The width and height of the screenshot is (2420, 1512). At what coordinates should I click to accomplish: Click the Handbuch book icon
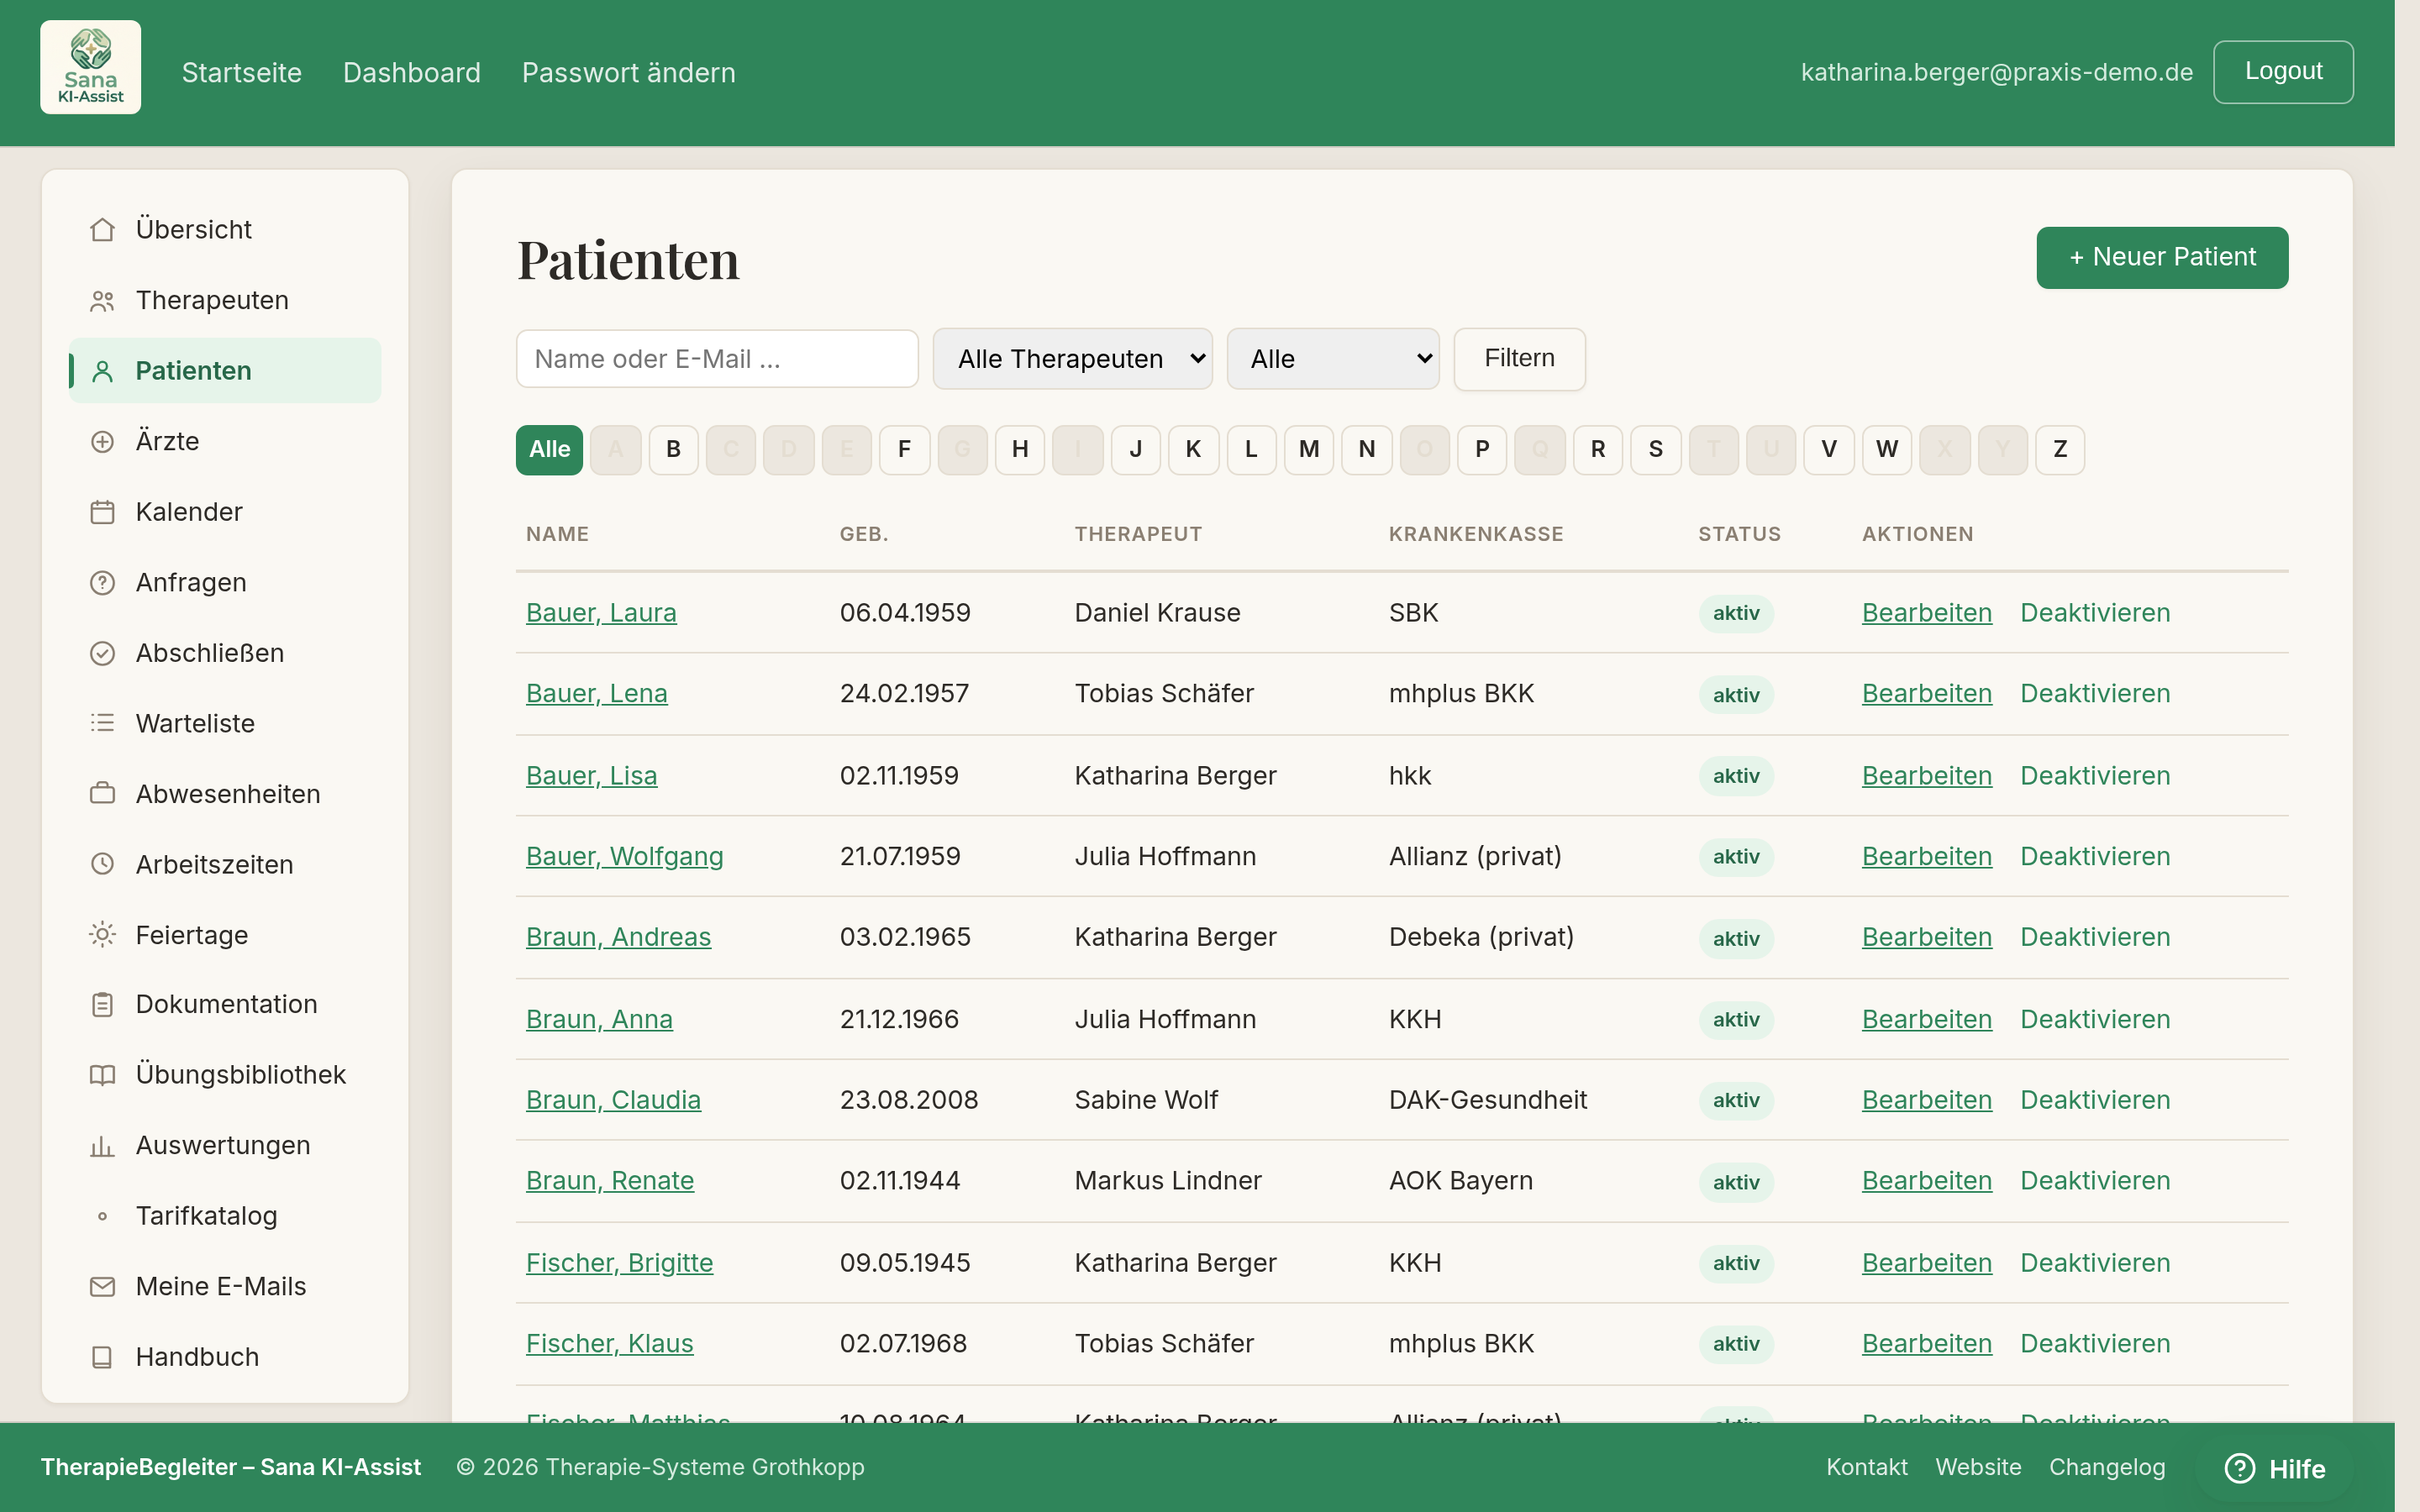(102, 1357)
